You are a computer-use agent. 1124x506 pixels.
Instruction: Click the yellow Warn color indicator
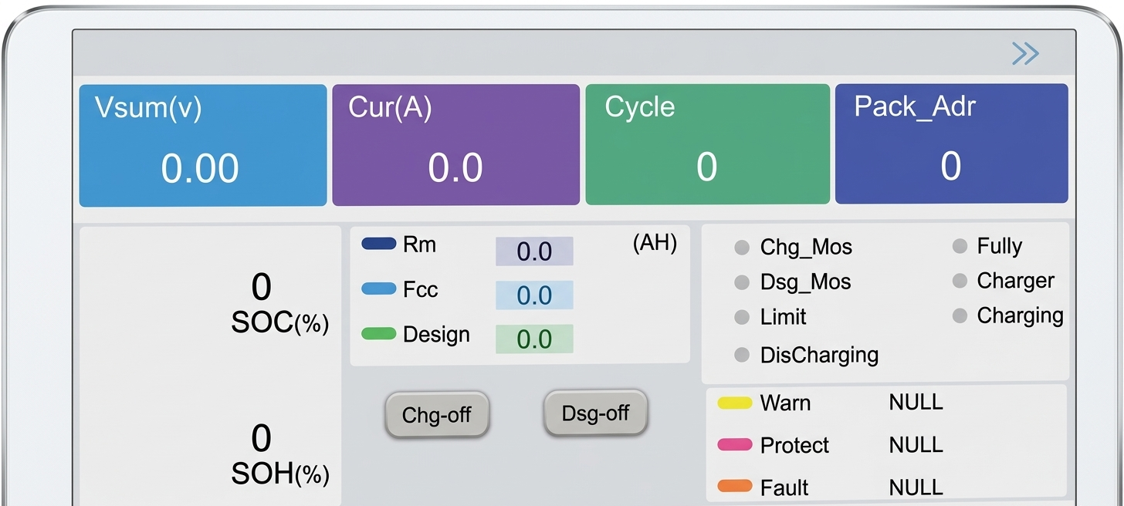click(x=734, y=403)
